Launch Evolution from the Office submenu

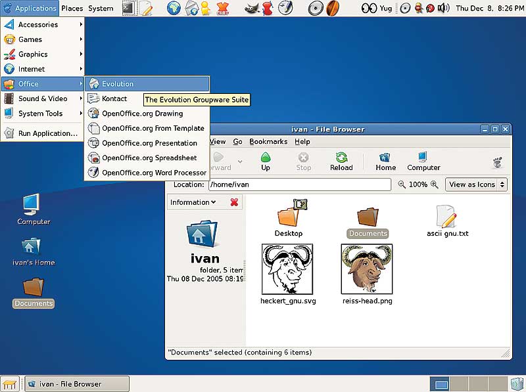point(147,84)
